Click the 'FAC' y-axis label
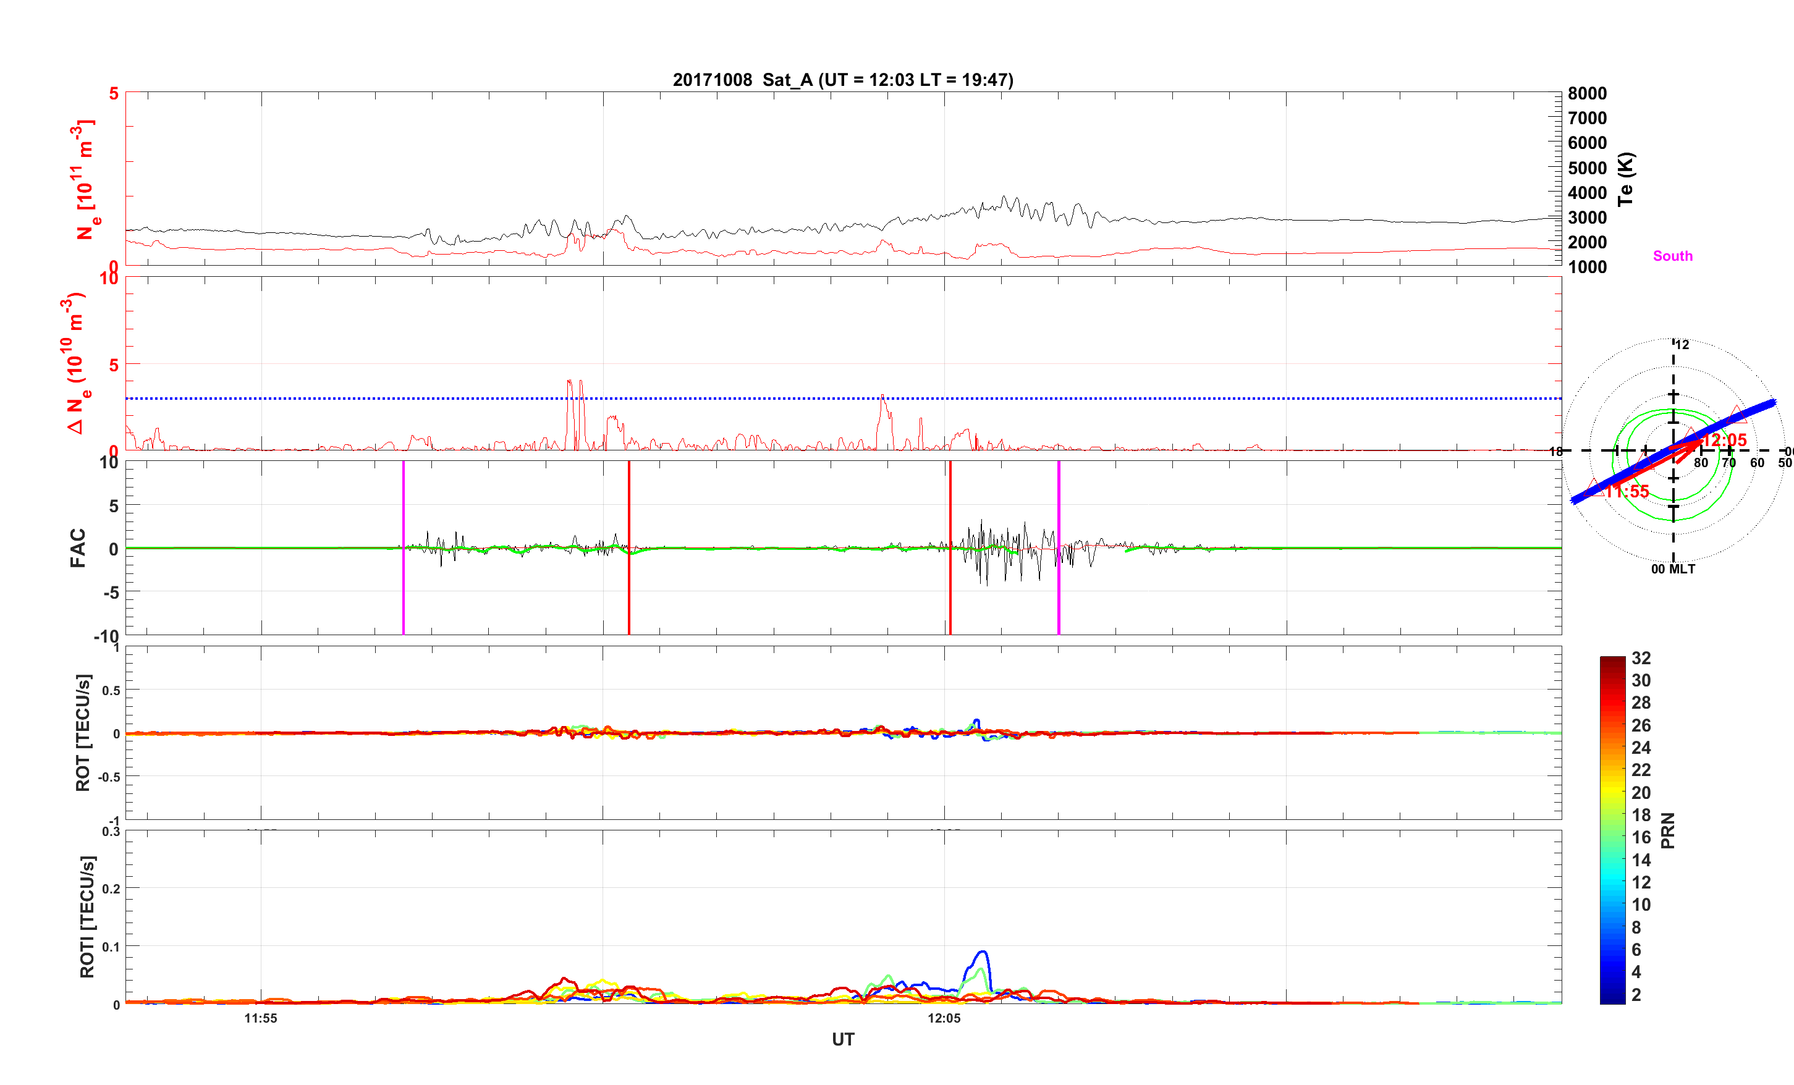This screenshot has height=1085, width=1794. pyautogui.click(x=78, y=547)
